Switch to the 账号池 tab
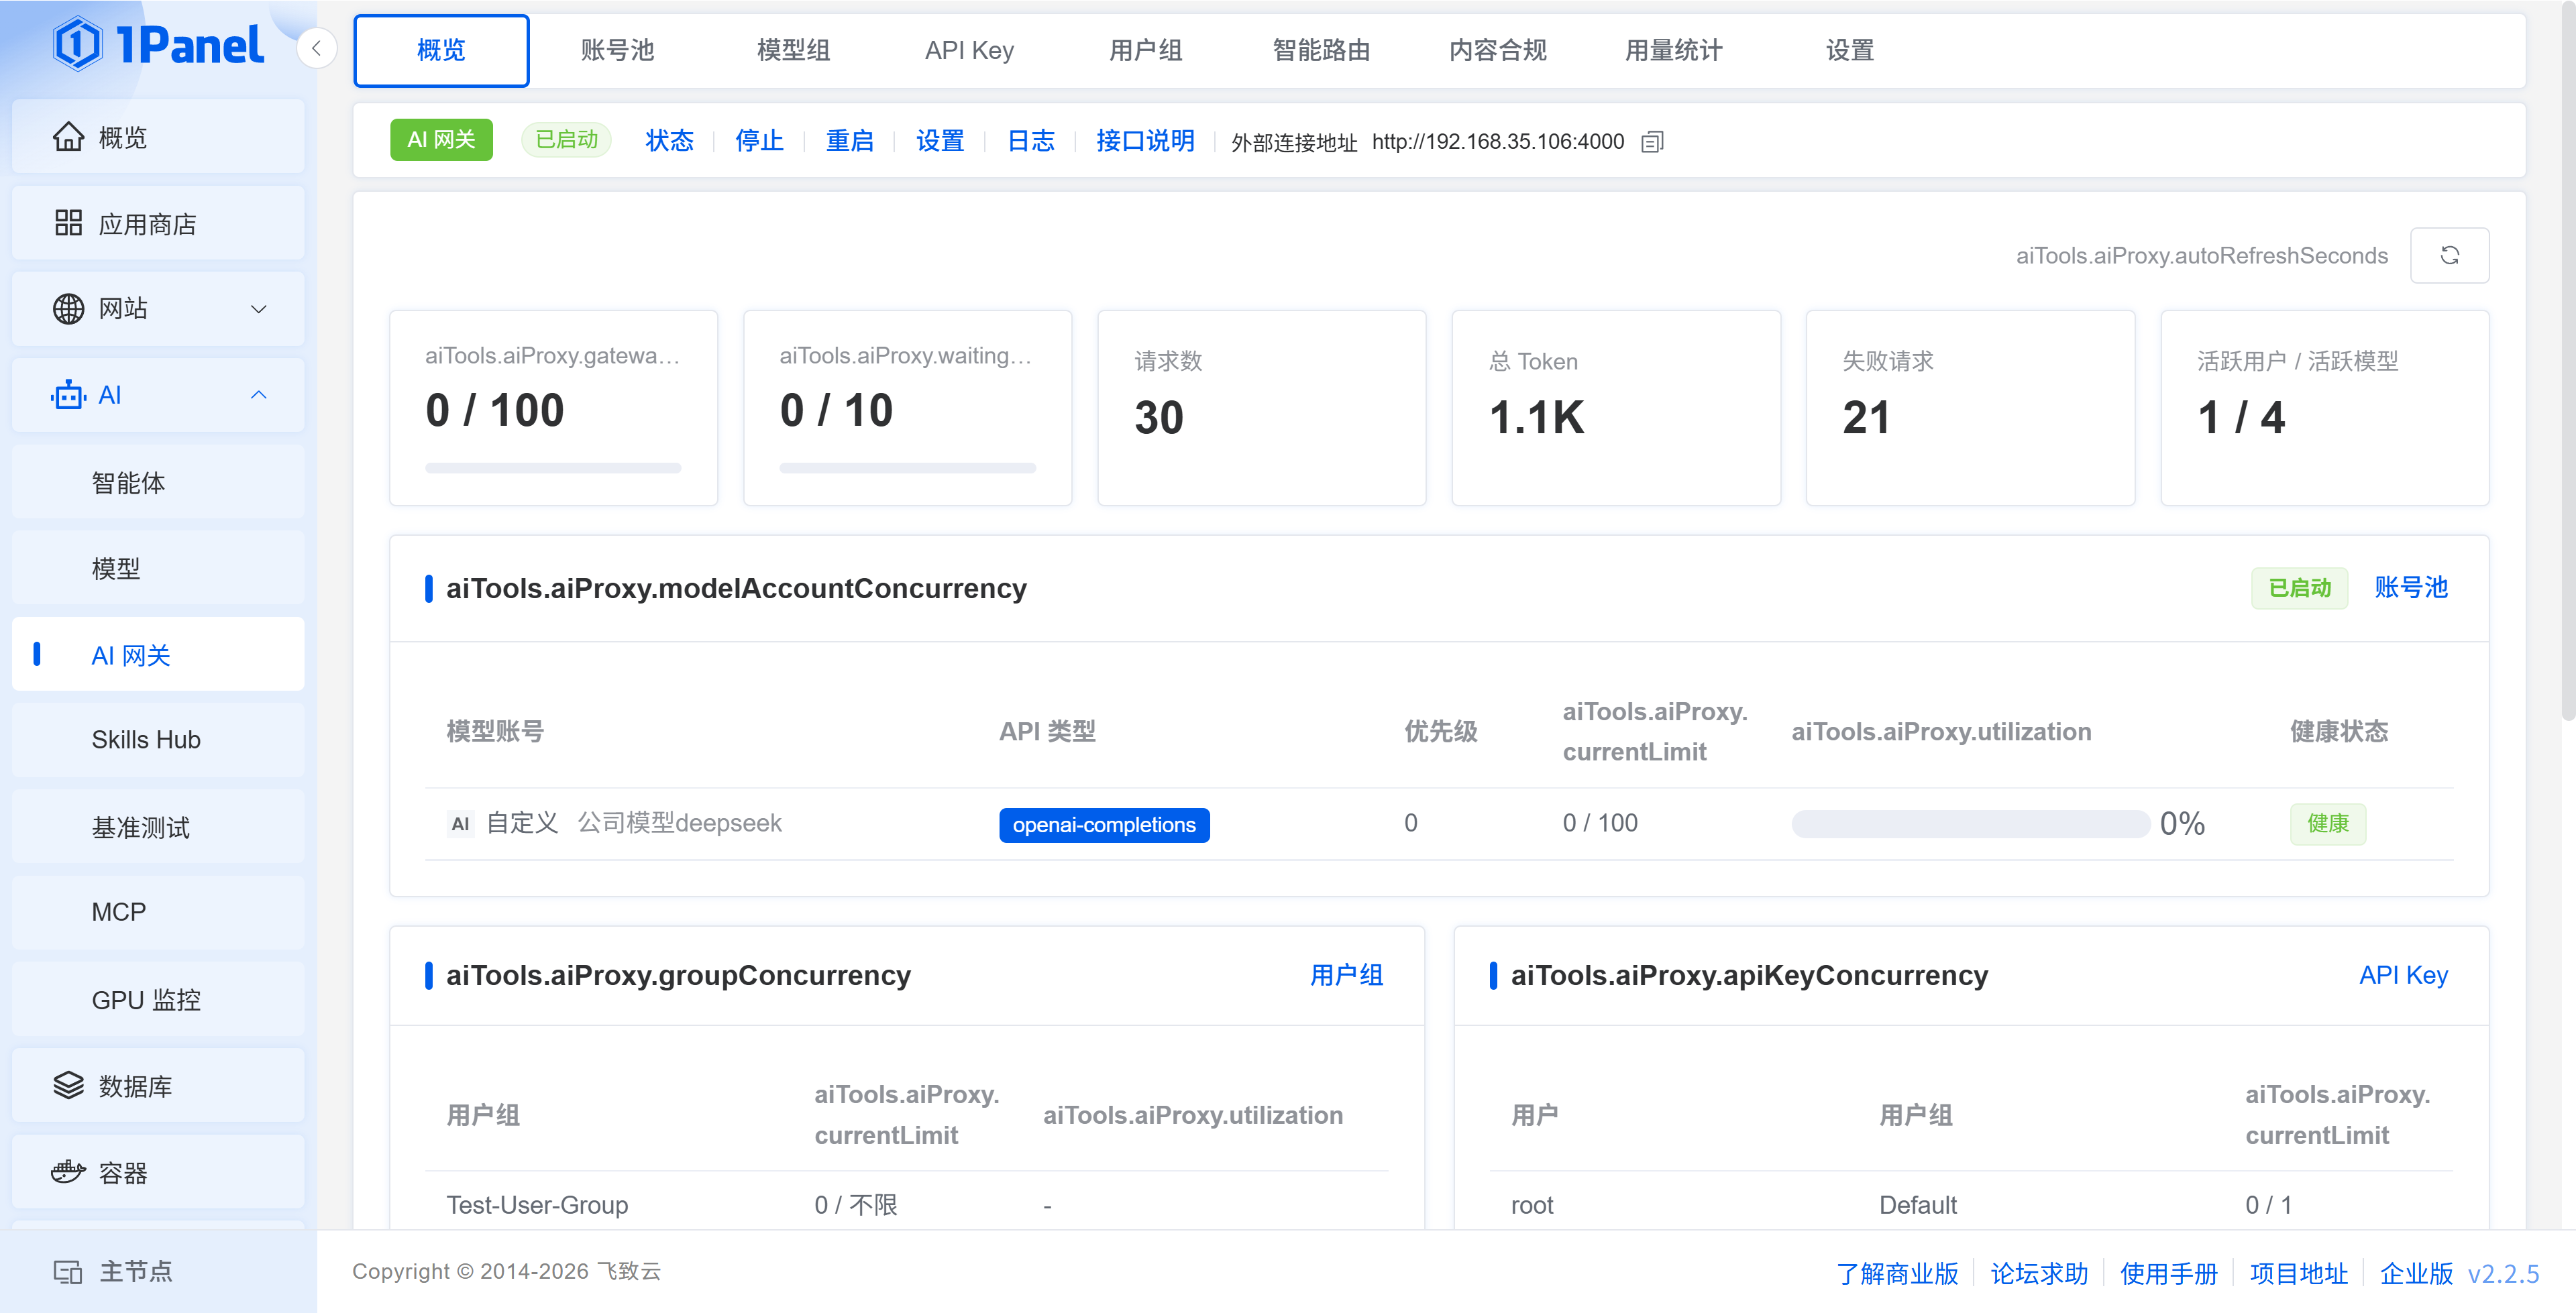Viewport: 2576px width, 1313px height. tap(617, 50)
